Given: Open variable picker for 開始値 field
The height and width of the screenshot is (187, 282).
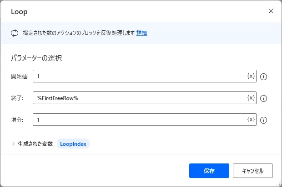Looking at the screenshot, I should (251, 76).
